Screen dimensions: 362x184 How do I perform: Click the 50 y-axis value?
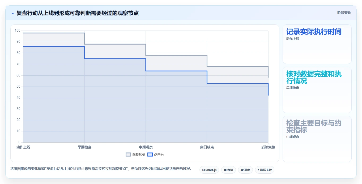tap(18, 87)
